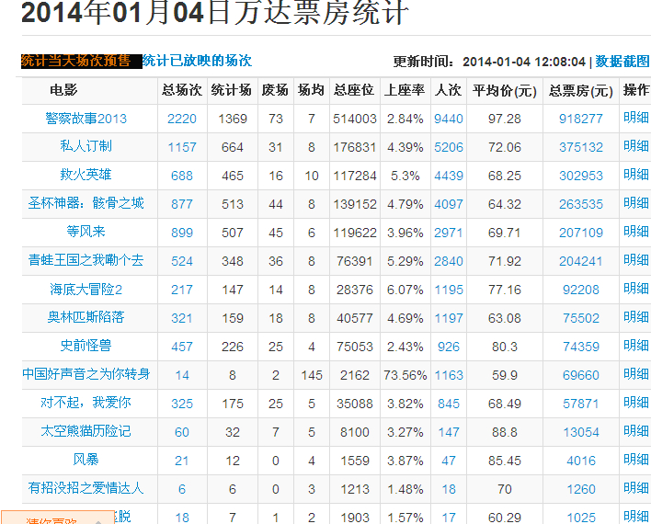Open 明细 for 私人订制 row
Image resolution: width=651 pixels, height=524 pixels.
pyautogui.click(x=636, y=146)
